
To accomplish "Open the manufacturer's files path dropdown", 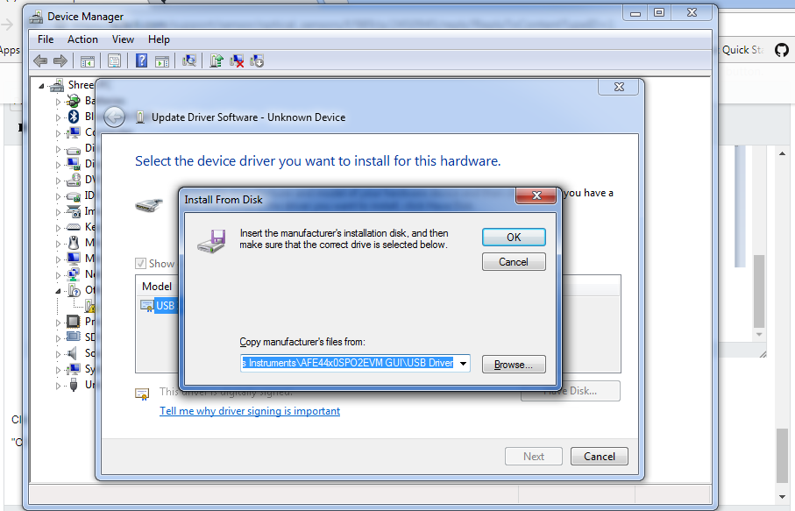I will coord(462,362).
